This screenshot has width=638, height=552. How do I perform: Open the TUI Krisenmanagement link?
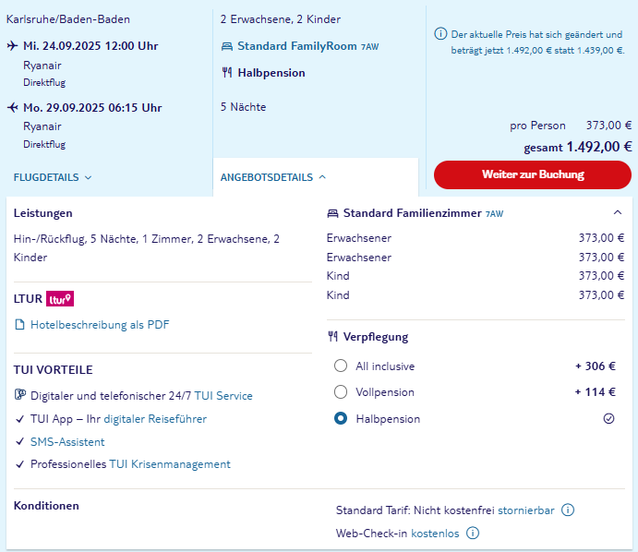(x=170, y=464)
